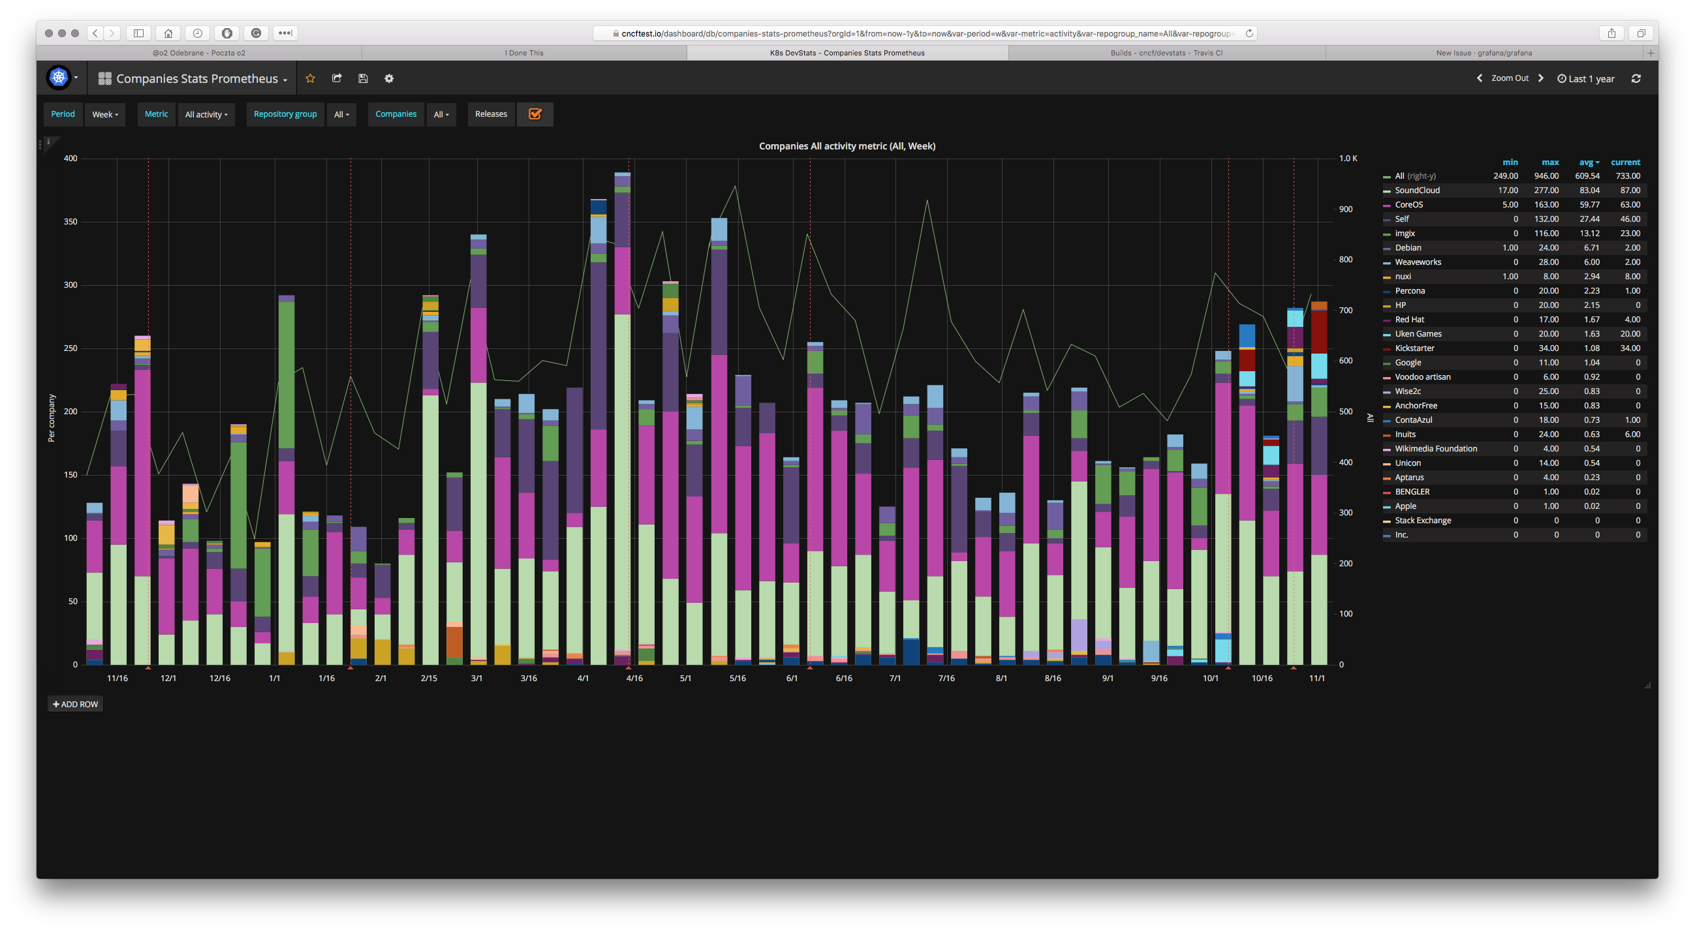
Task: Shift time range forward with the right chevron
Action: pos(1542,78)
